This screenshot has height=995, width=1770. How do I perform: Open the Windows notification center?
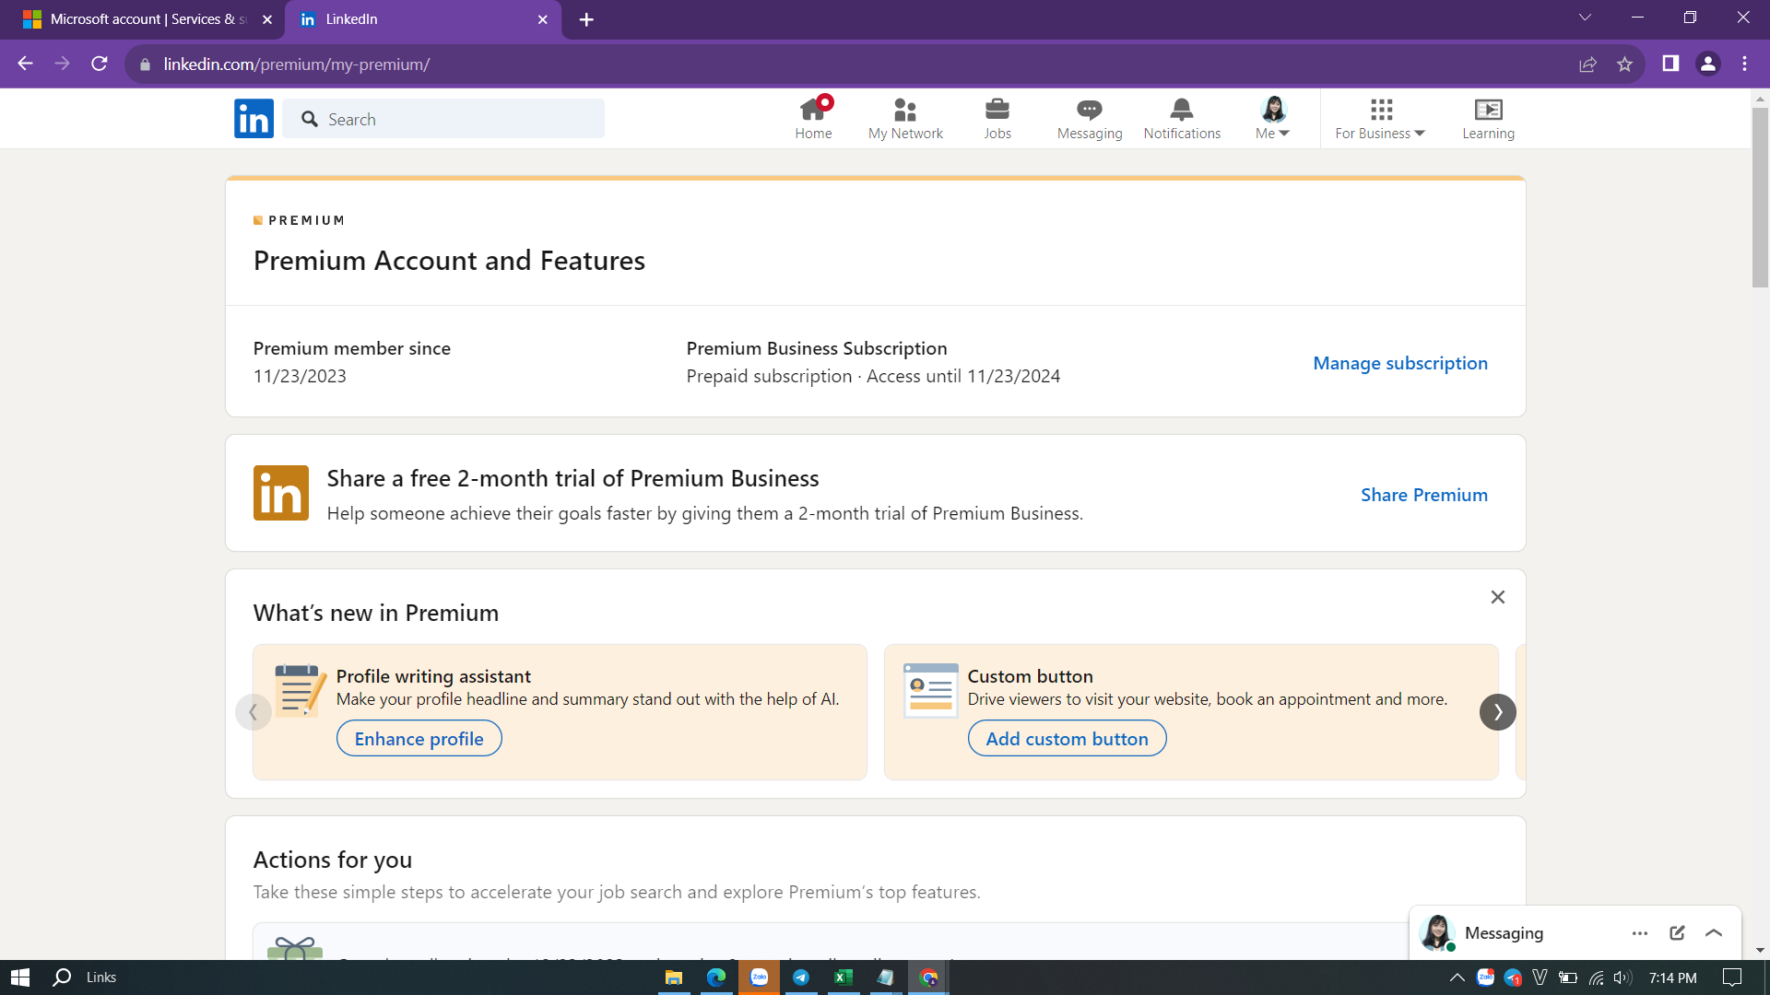pyautogui.click(x=1732, y=977)
